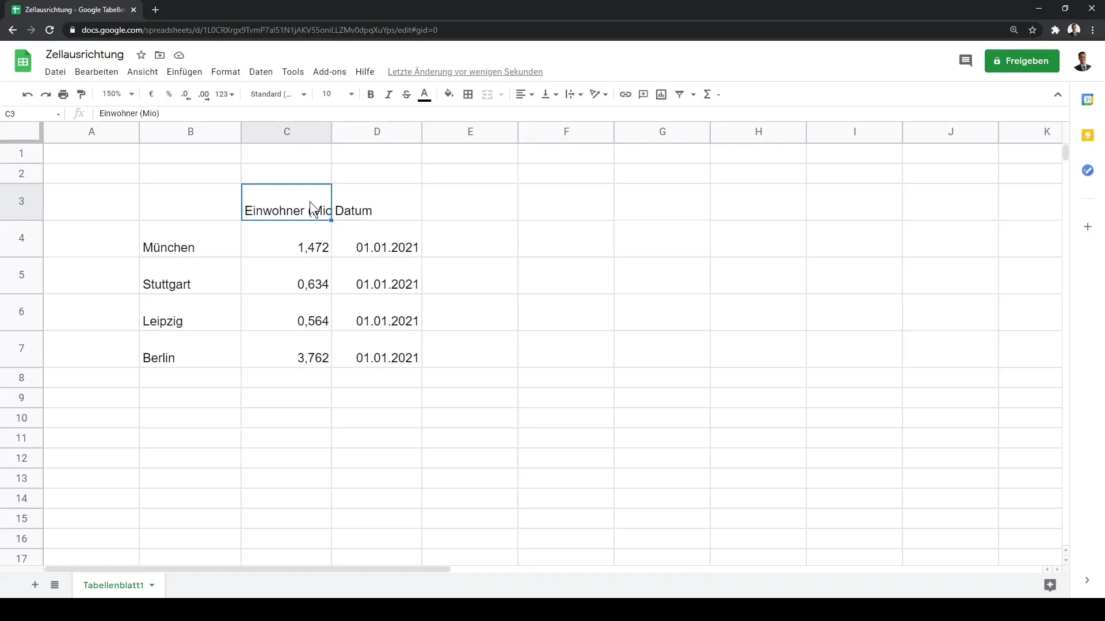Move document with the folder icon
This screenshot has height=621, width=1105.
160,55
